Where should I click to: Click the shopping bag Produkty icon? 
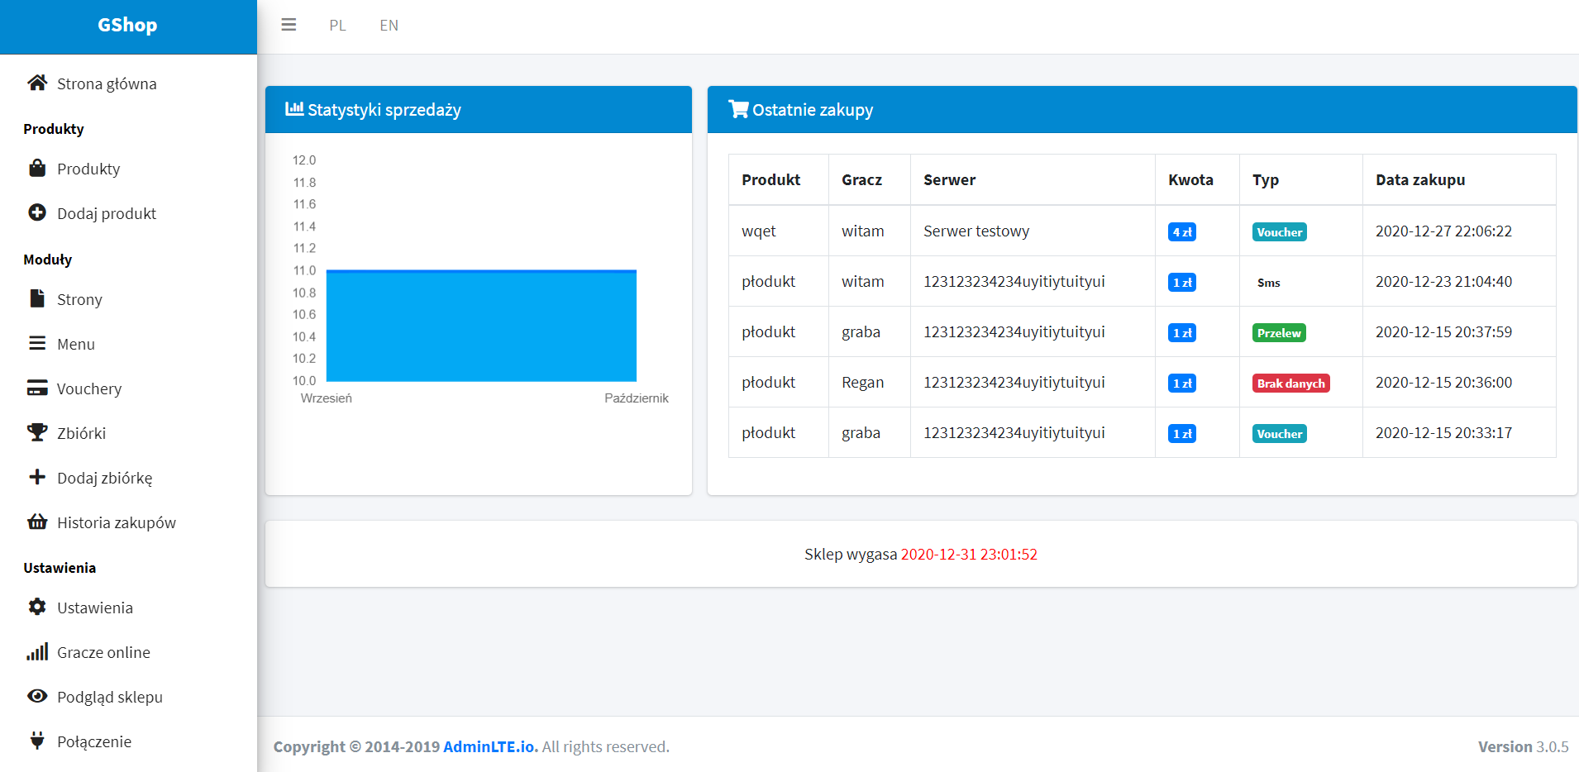pos(37,169)
